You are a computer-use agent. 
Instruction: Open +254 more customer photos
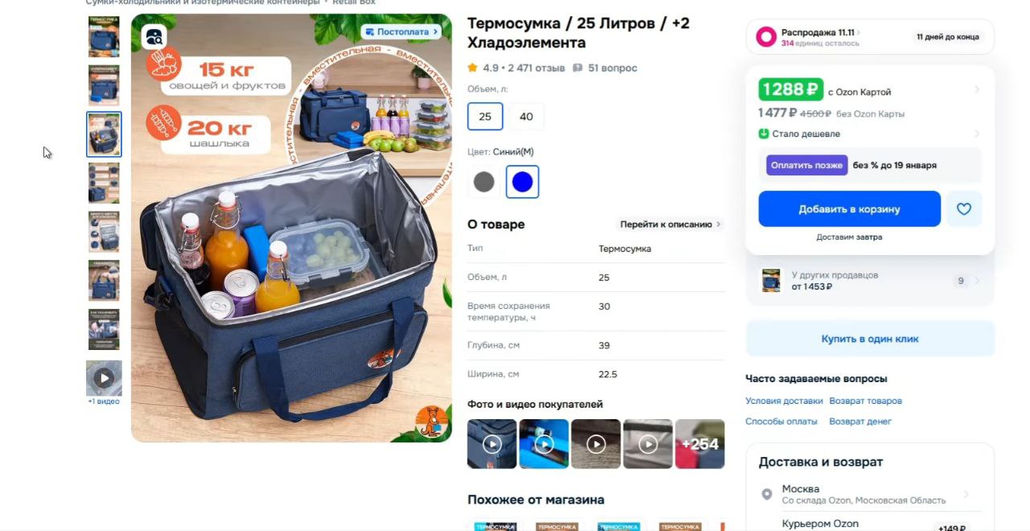tap(699, 444)
